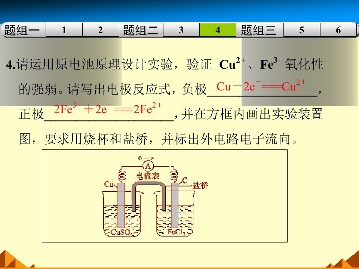The height and width of the screenshot is (269, 359).
Task: Open question 6 tab
Action: [x=338, y=30]
